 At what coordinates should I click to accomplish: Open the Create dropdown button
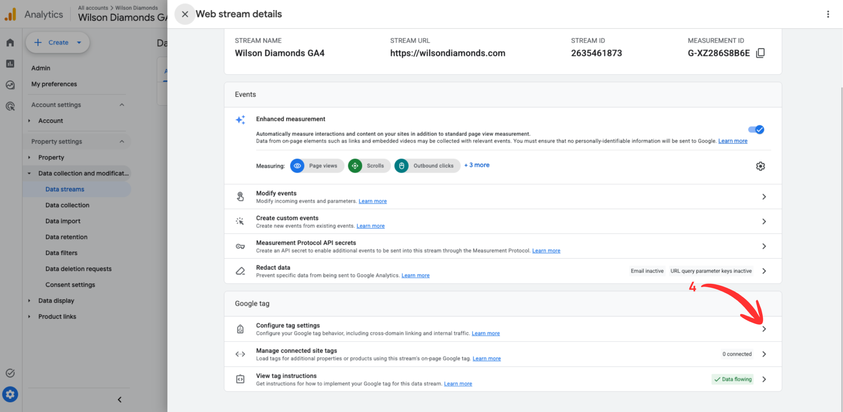coord(58,42)
